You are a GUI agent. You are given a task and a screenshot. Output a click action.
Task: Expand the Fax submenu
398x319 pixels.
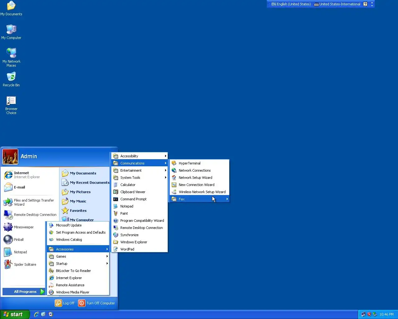(x=199, y=199)
